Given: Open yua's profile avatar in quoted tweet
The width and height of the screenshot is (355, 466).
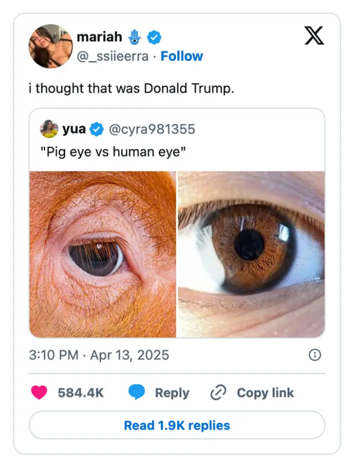Looking at the screenshot, I should pos(48,128).
